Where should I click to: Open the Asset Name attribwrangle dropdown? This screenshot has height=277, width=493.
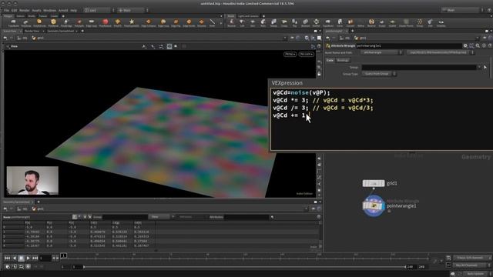click(x=381, y=53)
